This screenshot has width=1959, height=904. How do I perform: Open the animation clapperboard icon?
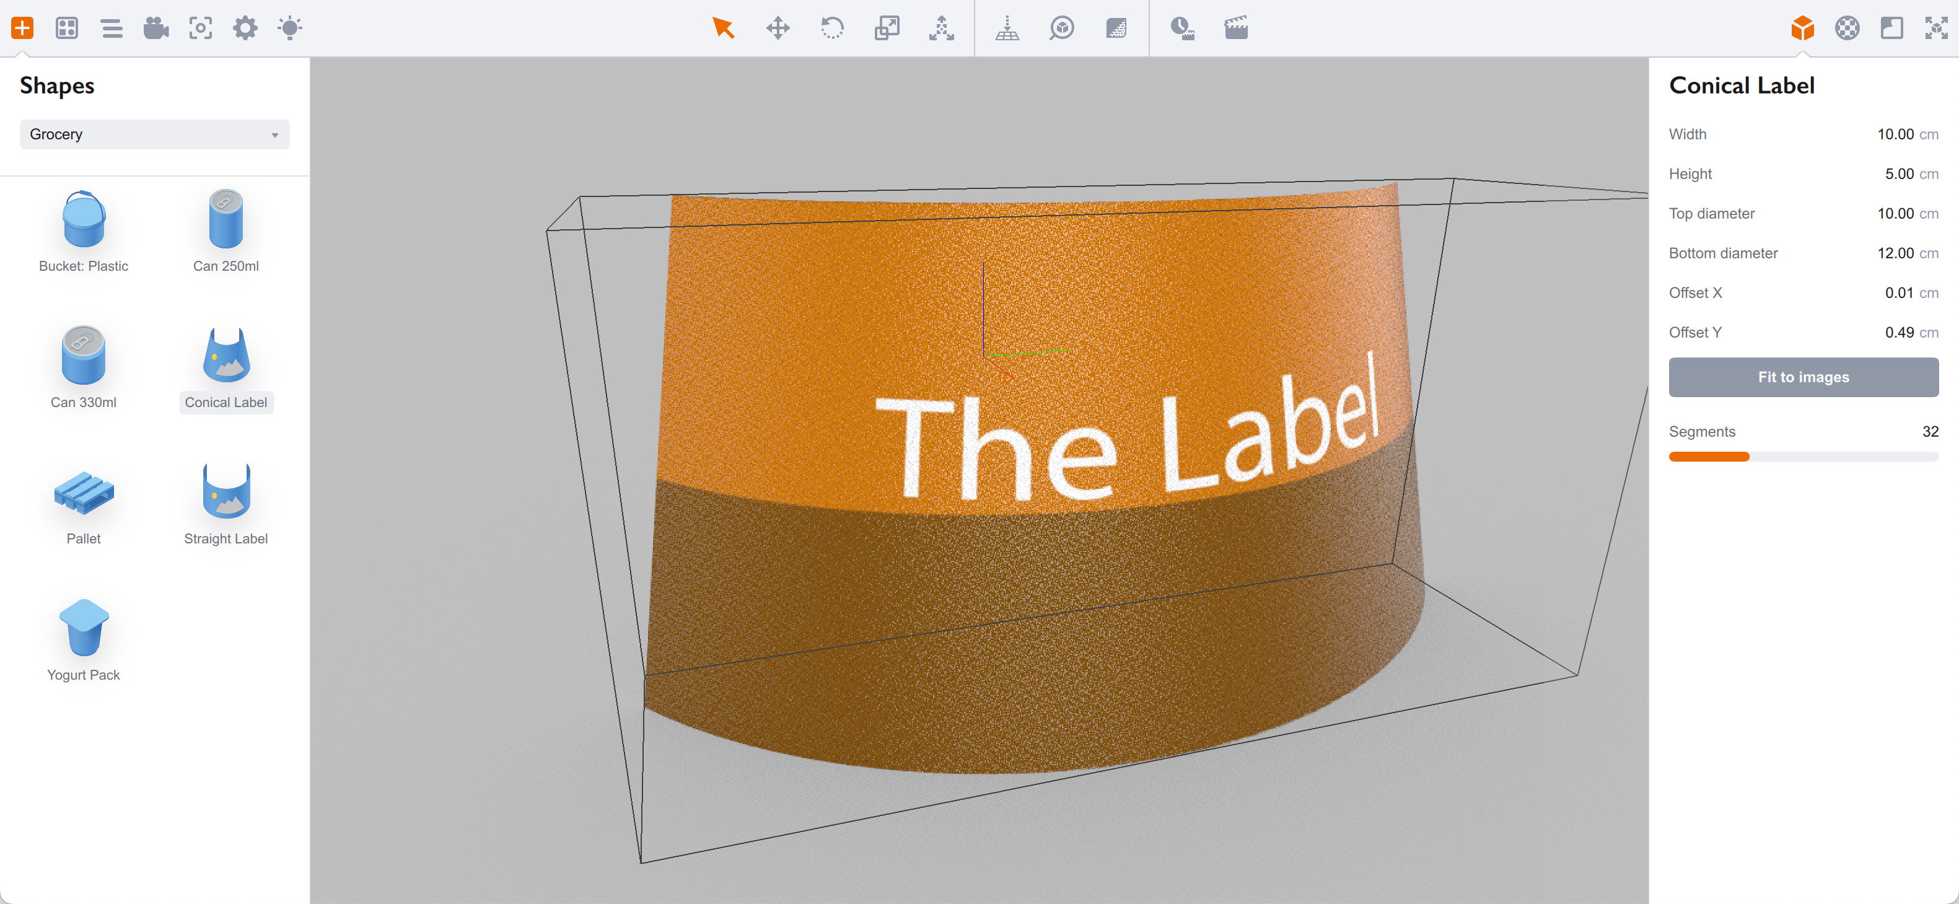pos(1235,28)
